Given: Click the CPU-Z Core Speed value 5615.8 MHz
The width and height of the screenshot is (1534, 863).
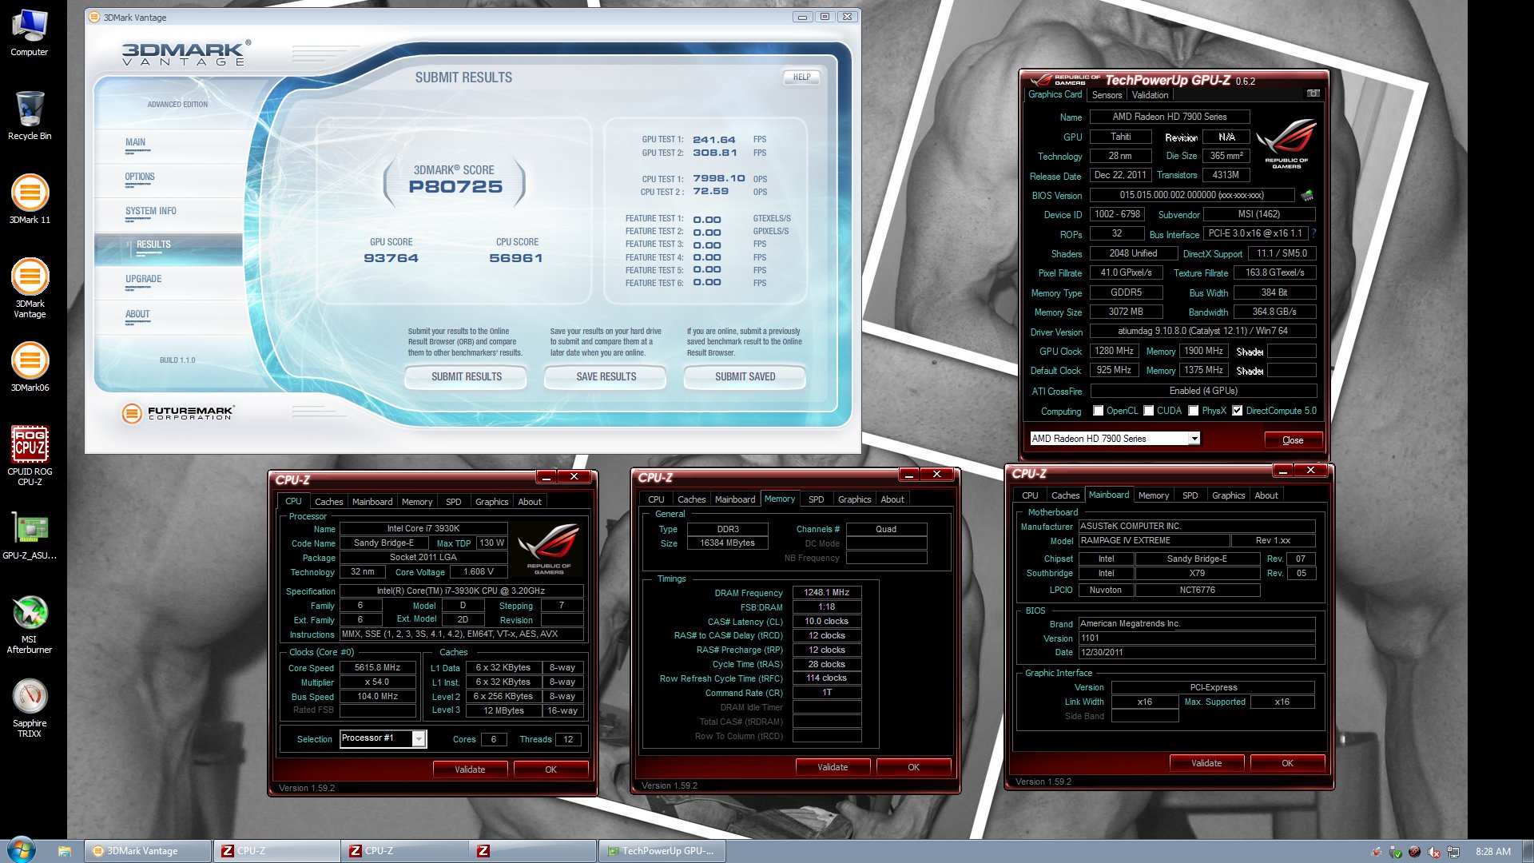Looking at the screenshot, I should click(378, 668).
